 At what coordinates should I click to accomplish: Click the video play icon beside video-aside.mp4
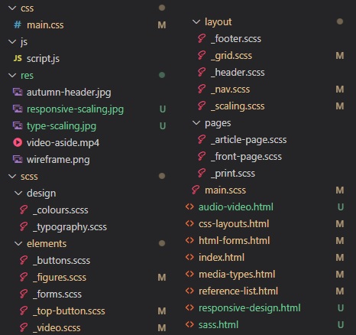[18, 142]
